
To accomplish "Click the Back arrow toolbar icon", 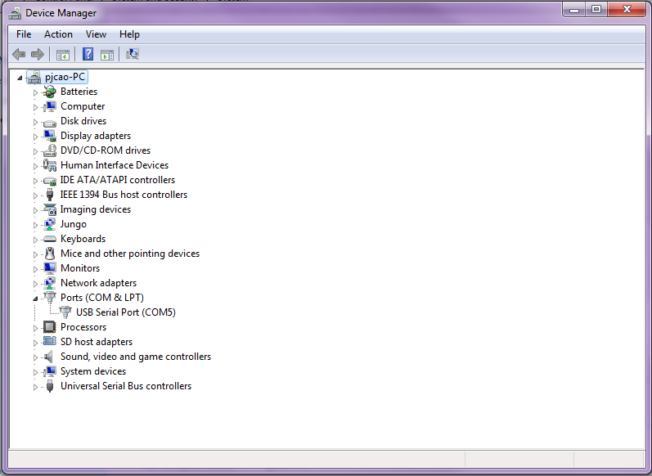I will pyautogui.click(x=19, y=54).
